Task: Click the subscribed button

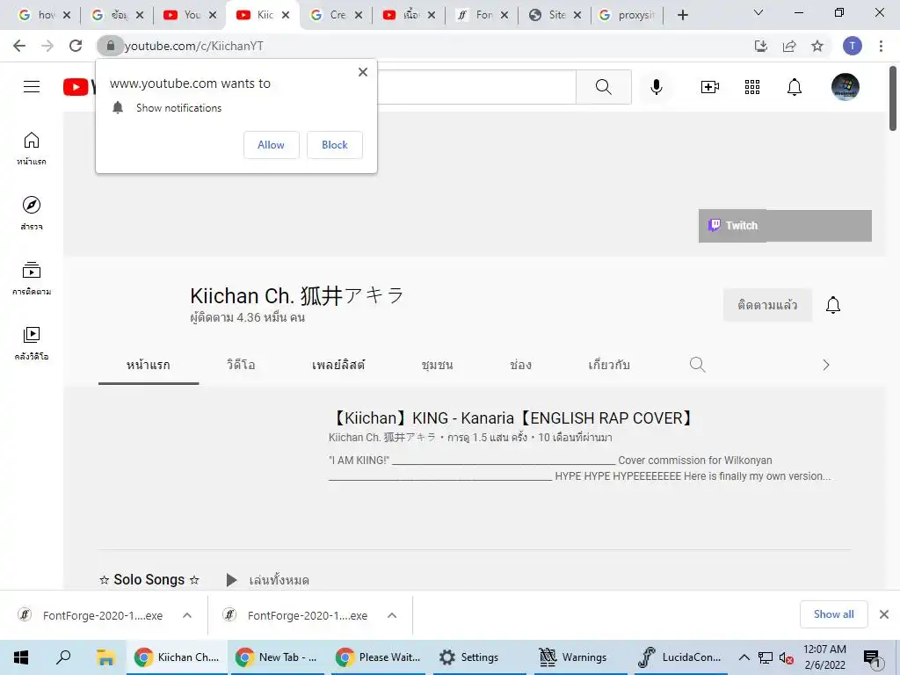Action: pyautogui.click(x=767, y=305)
